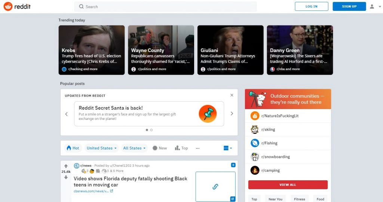Open the Wayne County trending card
Image resolution: width=383 pixels, height=202 pixels.
click(161, 50)
